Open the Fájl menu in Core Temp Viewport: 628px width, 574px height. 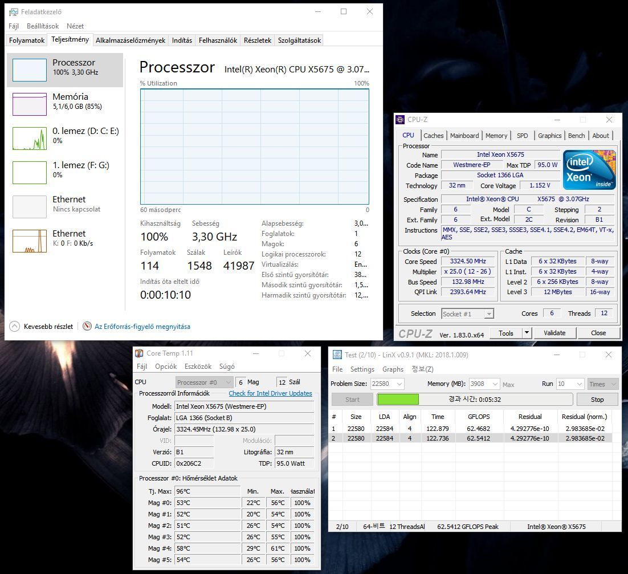point(142,367)
